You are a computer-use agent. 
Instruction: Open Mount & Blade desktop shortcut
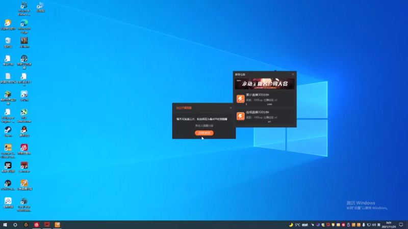point(24,9)
